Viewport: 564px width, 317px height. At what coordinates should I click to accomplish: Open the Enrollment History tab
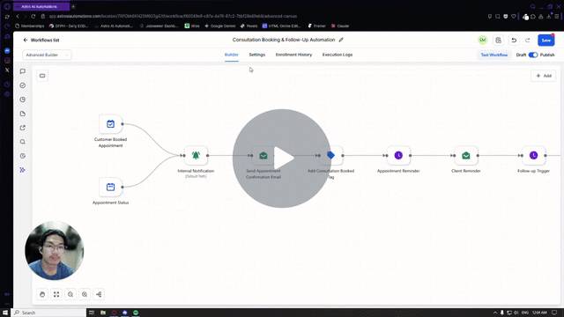[x=293, y=55]
